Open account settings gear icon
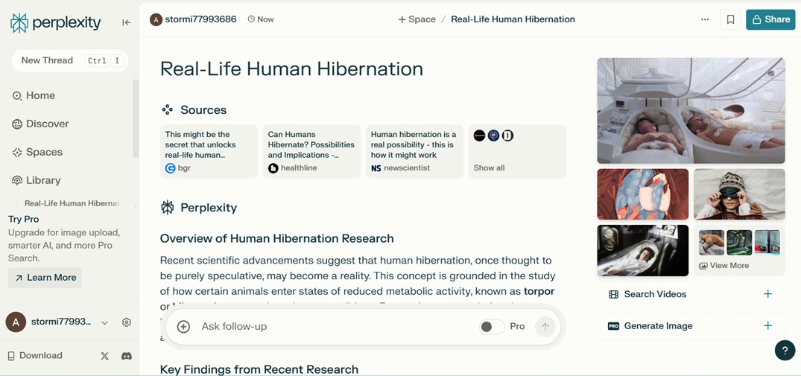801x376 pixels. pyautogui.click(x=127, y=322)
